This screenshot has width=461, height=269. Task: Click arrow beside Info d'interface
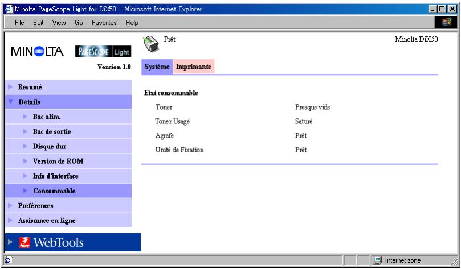[25, 176]
